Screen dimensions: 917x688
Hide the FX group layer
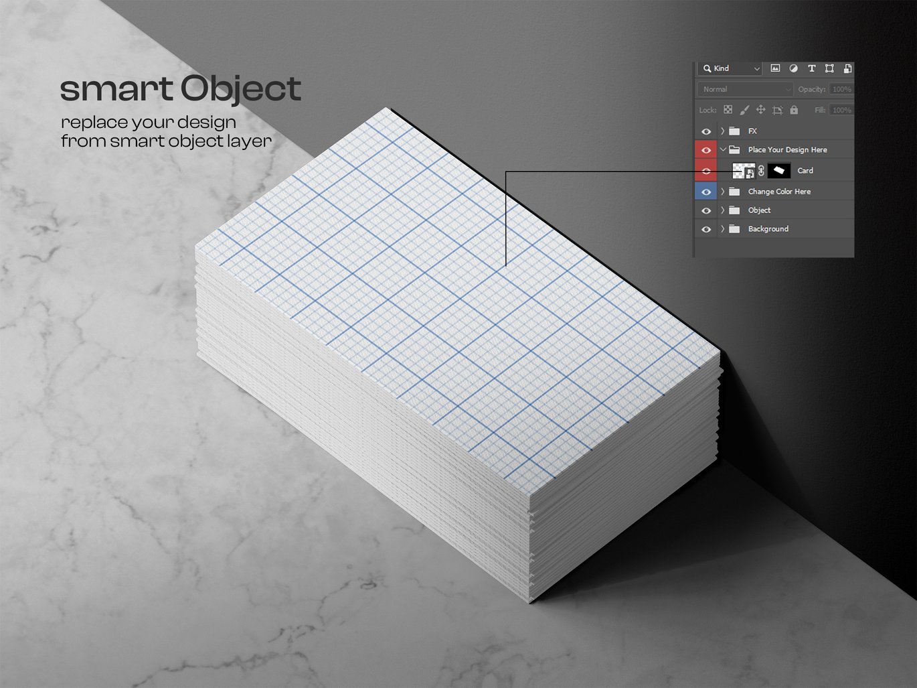706,131
